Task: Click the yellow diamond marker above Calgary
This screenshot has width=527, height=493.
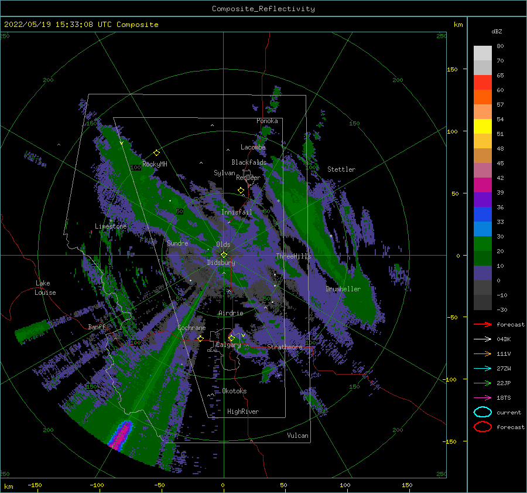Action: click(x=231, y=338)
